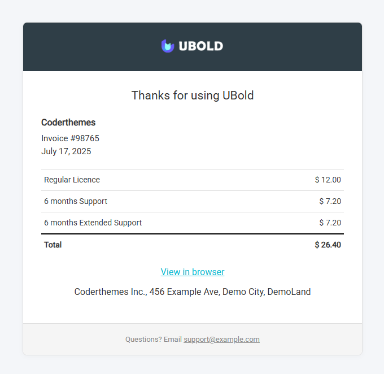Click the Coderthemes Inc. address line
The image size is (384, 374).
193,292
